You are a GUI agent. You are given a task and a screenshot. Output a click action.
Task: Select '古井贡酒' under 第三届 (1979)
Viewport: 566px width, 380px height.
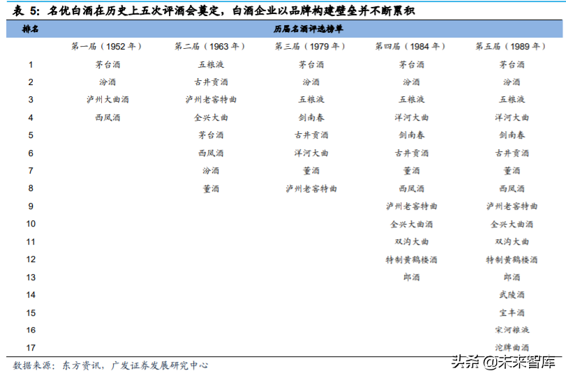[311, 135]
